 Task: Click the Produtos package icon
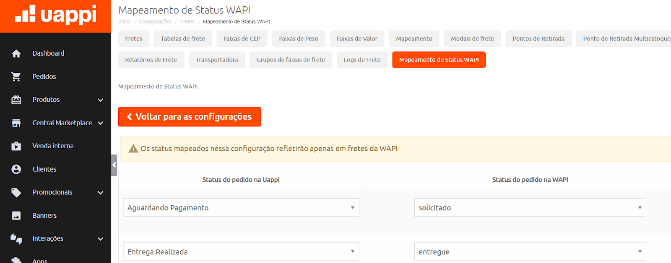pos(16,100)
